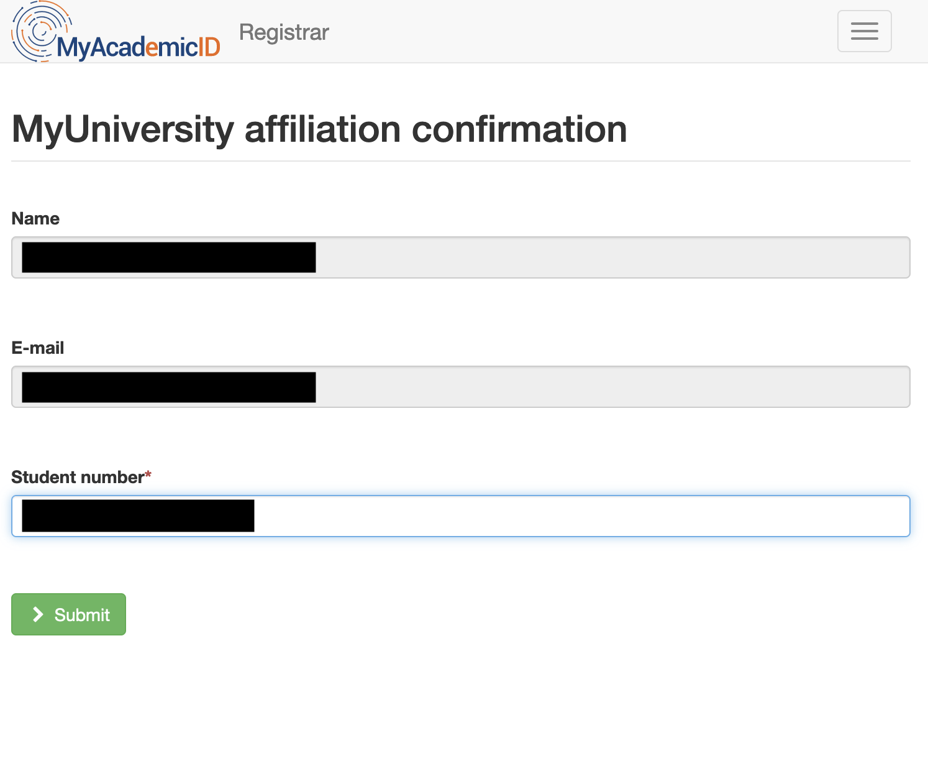The width and height of the screenshot is (928, 771).
Task: Click the MyUniversity affiliation confirmation heading
Action: 319,129
